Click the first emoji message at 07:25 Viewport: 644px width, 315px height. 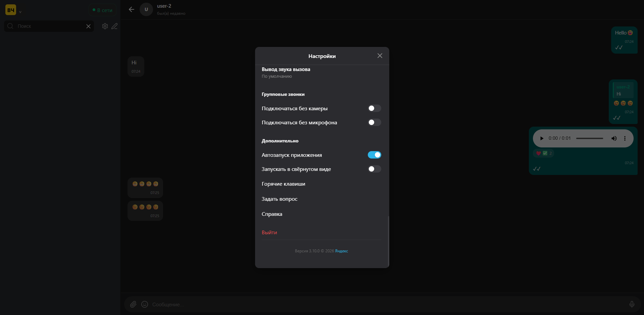point(145,188)
